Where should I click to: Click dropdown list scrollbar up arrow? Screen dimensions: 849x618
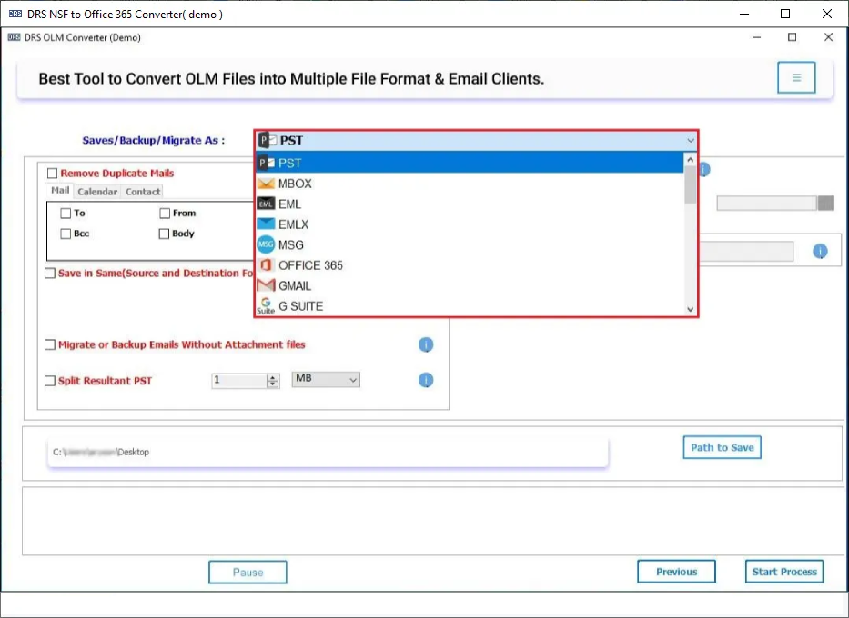pos(690,160)
